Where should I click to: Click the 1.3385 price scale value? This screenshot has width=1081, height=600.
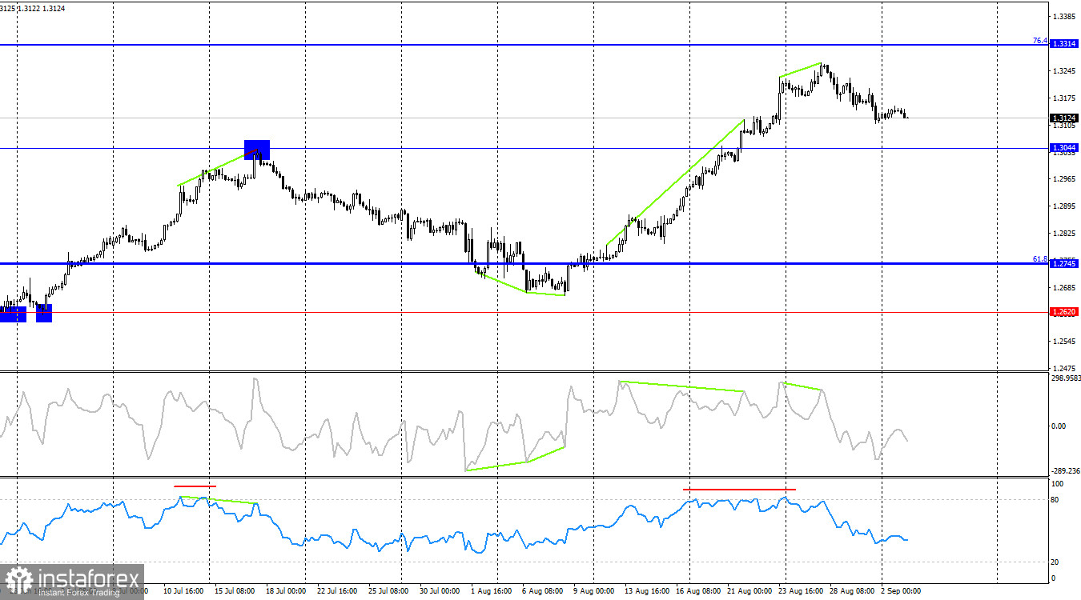click(1064, 17)
